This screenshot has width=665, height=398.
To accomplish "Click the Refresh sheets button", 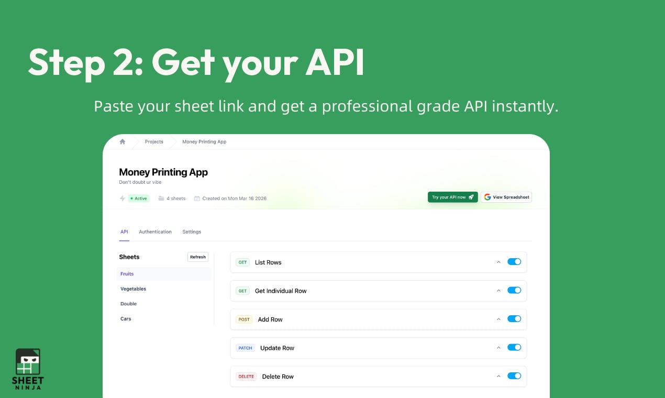I will (x=198, y=257).
